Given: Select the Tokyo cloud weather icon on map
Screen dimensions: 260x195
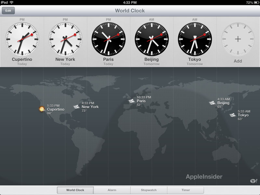Looking at the screenshot, I should point(233,115).
